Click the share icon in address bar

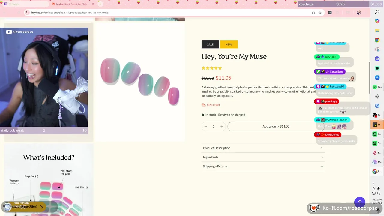[313, 13]
